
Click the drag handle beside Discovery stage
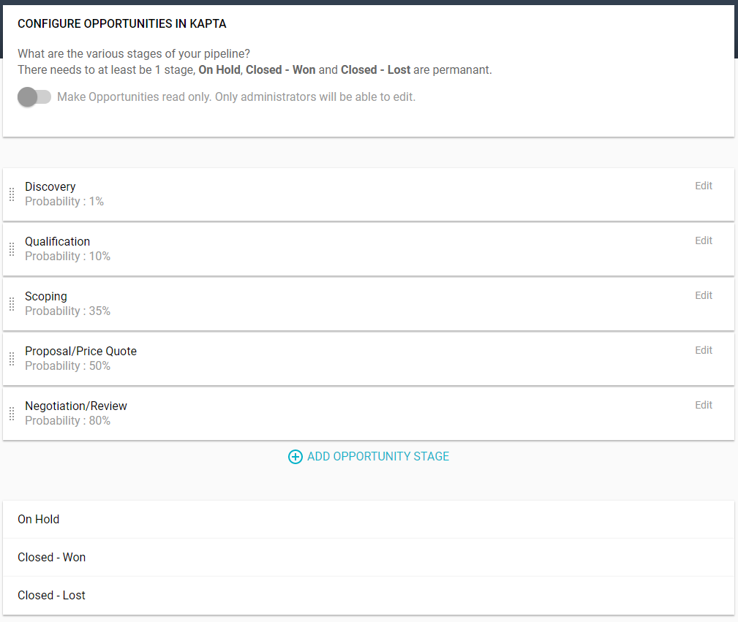[12, 194]
